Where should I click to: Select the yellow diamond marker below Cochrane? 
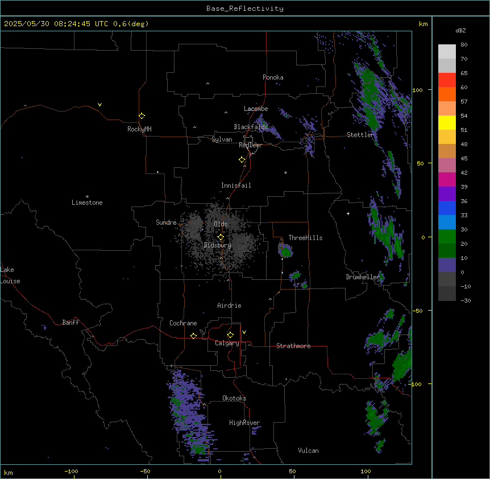pyautogui.click(x=193, y=336)
